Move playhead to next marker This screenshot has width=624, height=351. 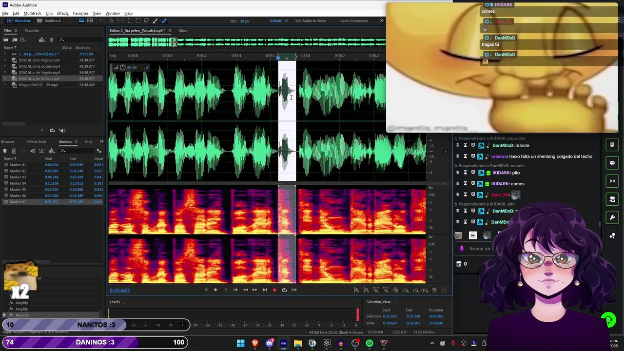pyautogui.click(x=265, y=290)
